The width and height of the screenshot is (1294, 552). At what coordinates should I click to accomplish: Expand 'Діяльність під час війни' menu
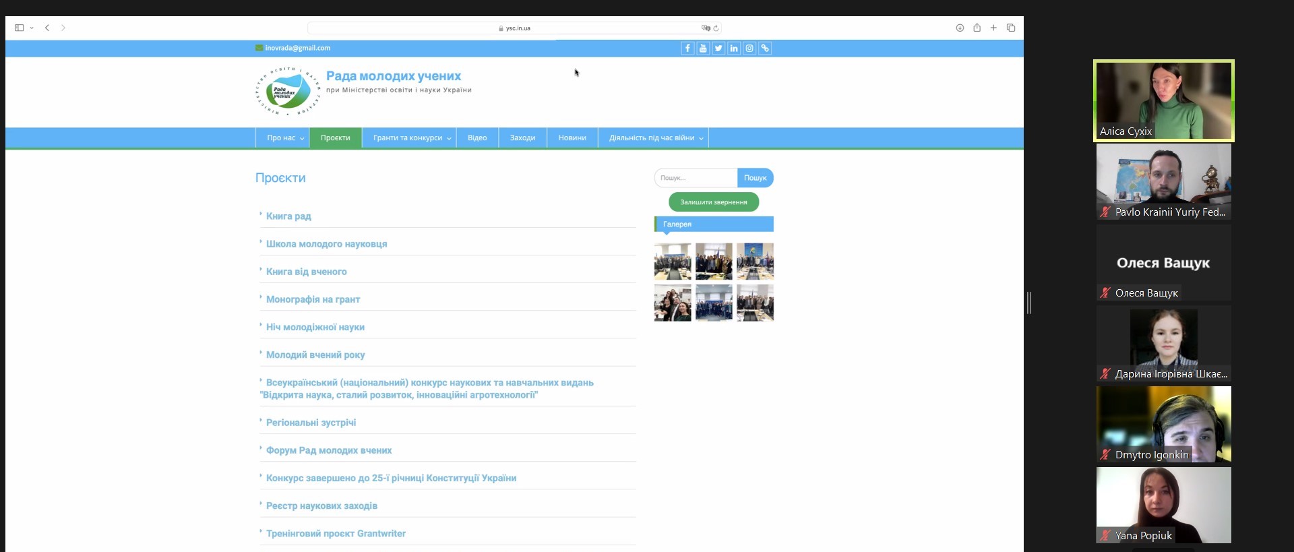pyautogui.click(x=656, y=138)
